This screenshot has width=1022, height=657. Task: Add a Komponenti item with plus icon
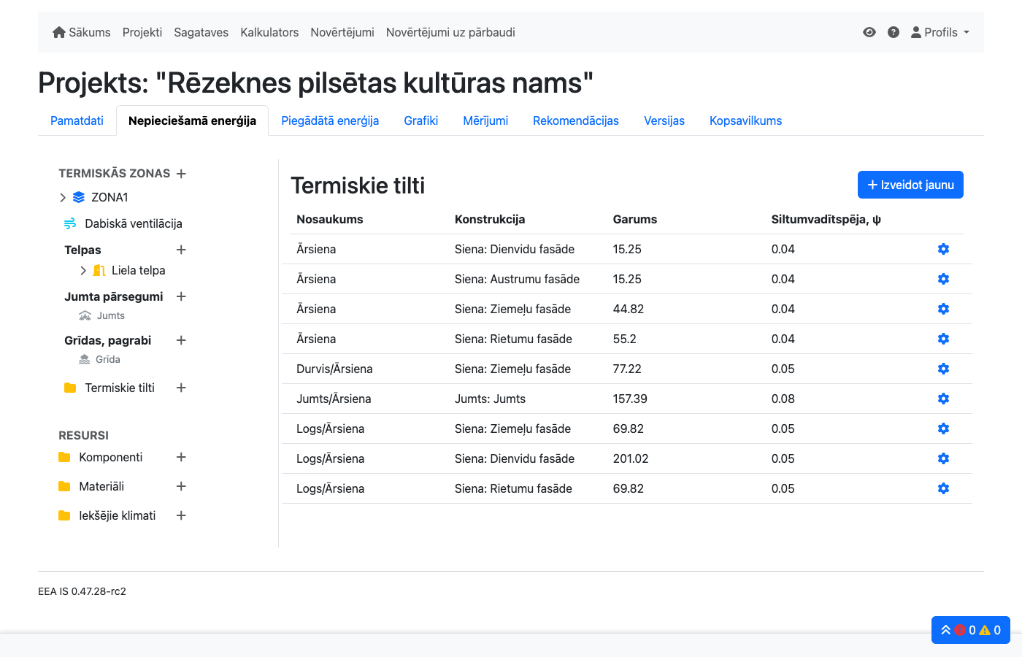(x=182, y=457)
